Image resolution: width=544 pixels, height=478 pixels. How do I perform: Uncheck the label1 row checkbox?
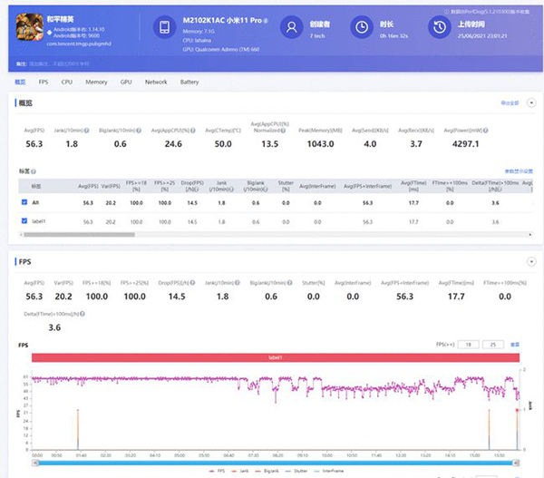(x=24, y=221)
